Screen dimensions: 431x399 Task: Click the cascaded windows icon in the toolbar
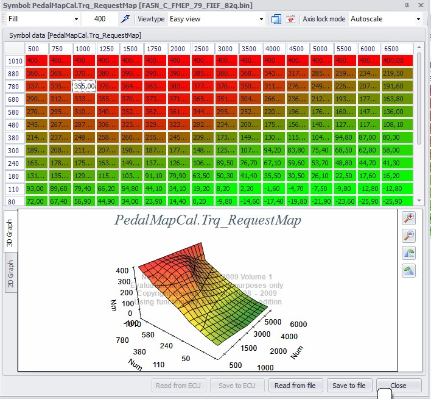(276, 19)
